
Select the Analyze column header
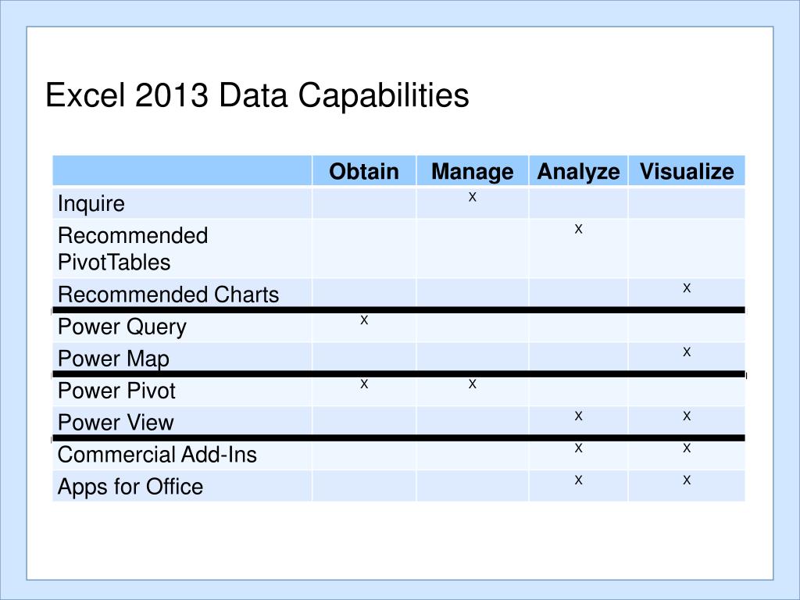click(578, 172)
